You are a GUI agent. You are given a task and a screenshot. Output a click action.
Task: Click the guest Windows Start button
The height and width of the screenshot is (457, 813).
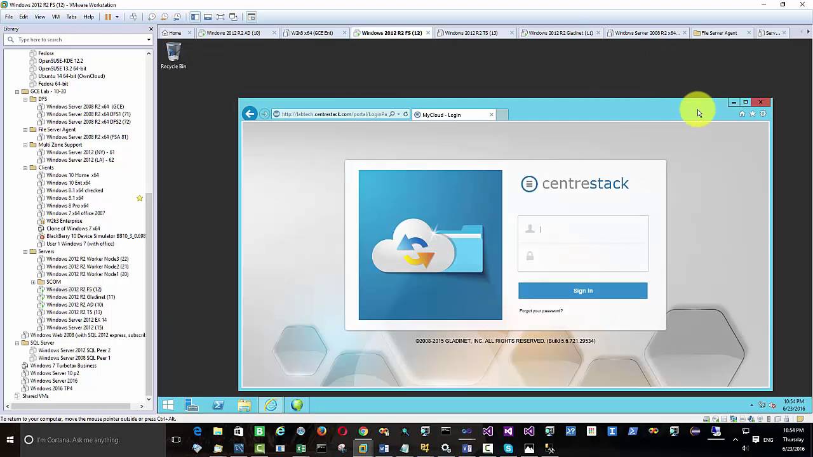point(168,405)
